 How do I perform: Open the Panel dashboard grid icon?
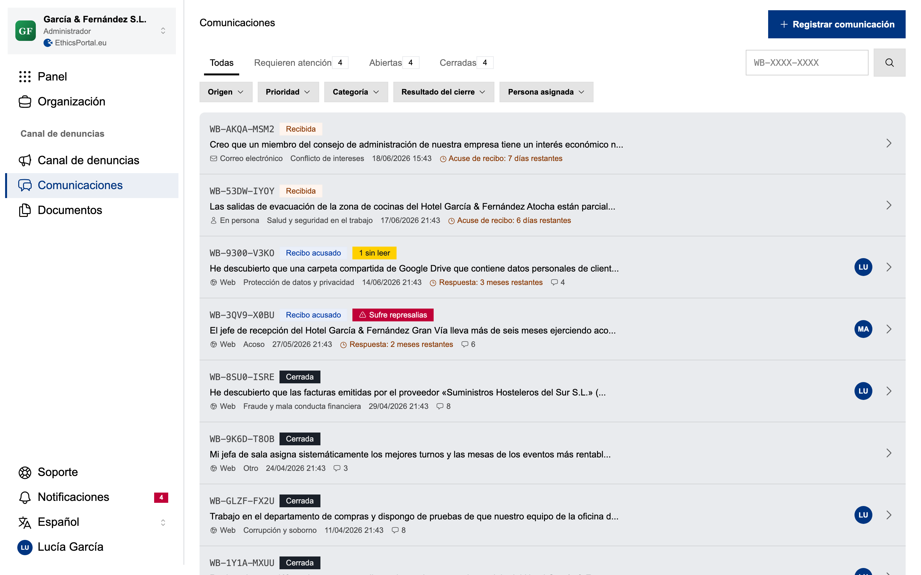(25, 76)
